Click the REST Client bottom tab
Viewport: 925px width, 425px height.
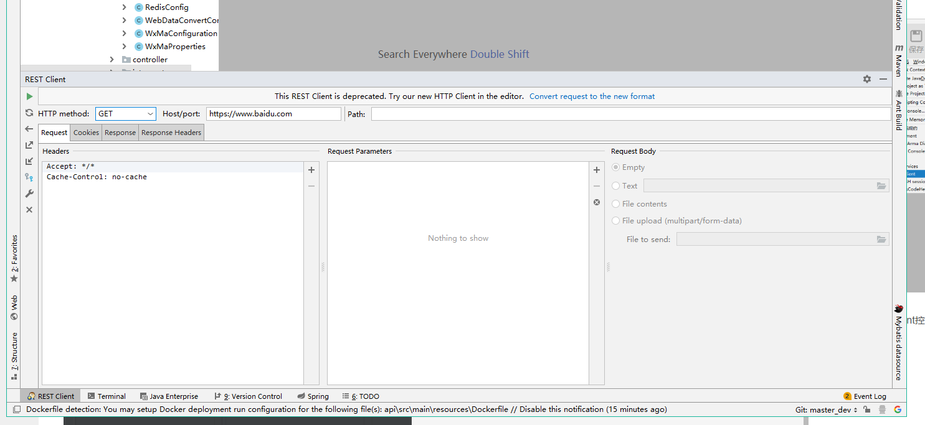[50, 396]
